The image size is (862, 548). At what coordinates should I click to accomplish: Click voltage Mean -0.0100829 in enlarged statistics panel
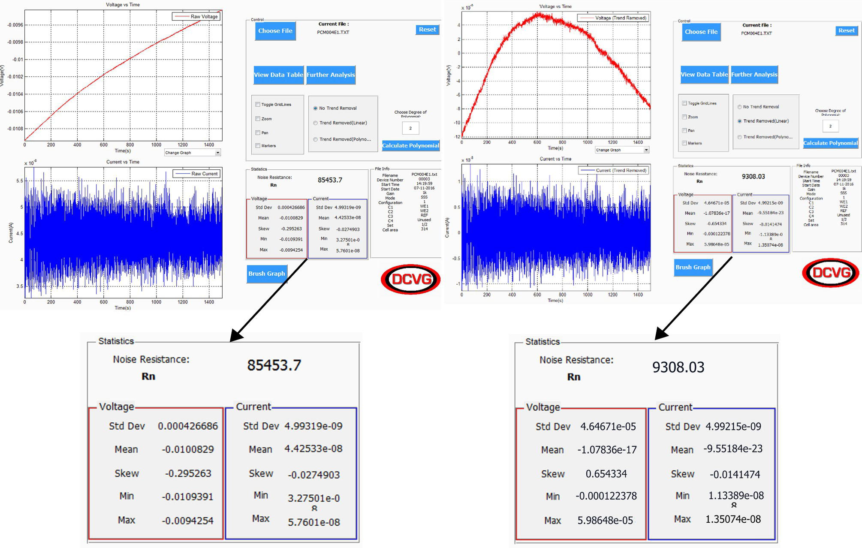188,449
